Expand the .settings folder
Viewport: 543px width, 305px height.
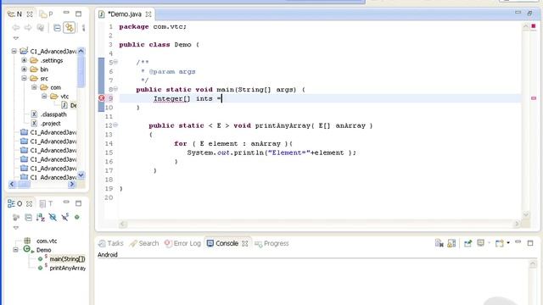(x=25, y=60)
